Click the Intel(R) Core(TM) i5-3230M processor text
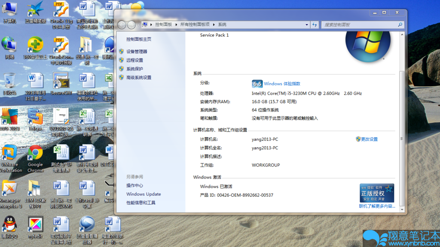Viewport: 440px width, 247px height. click(307, 93)
